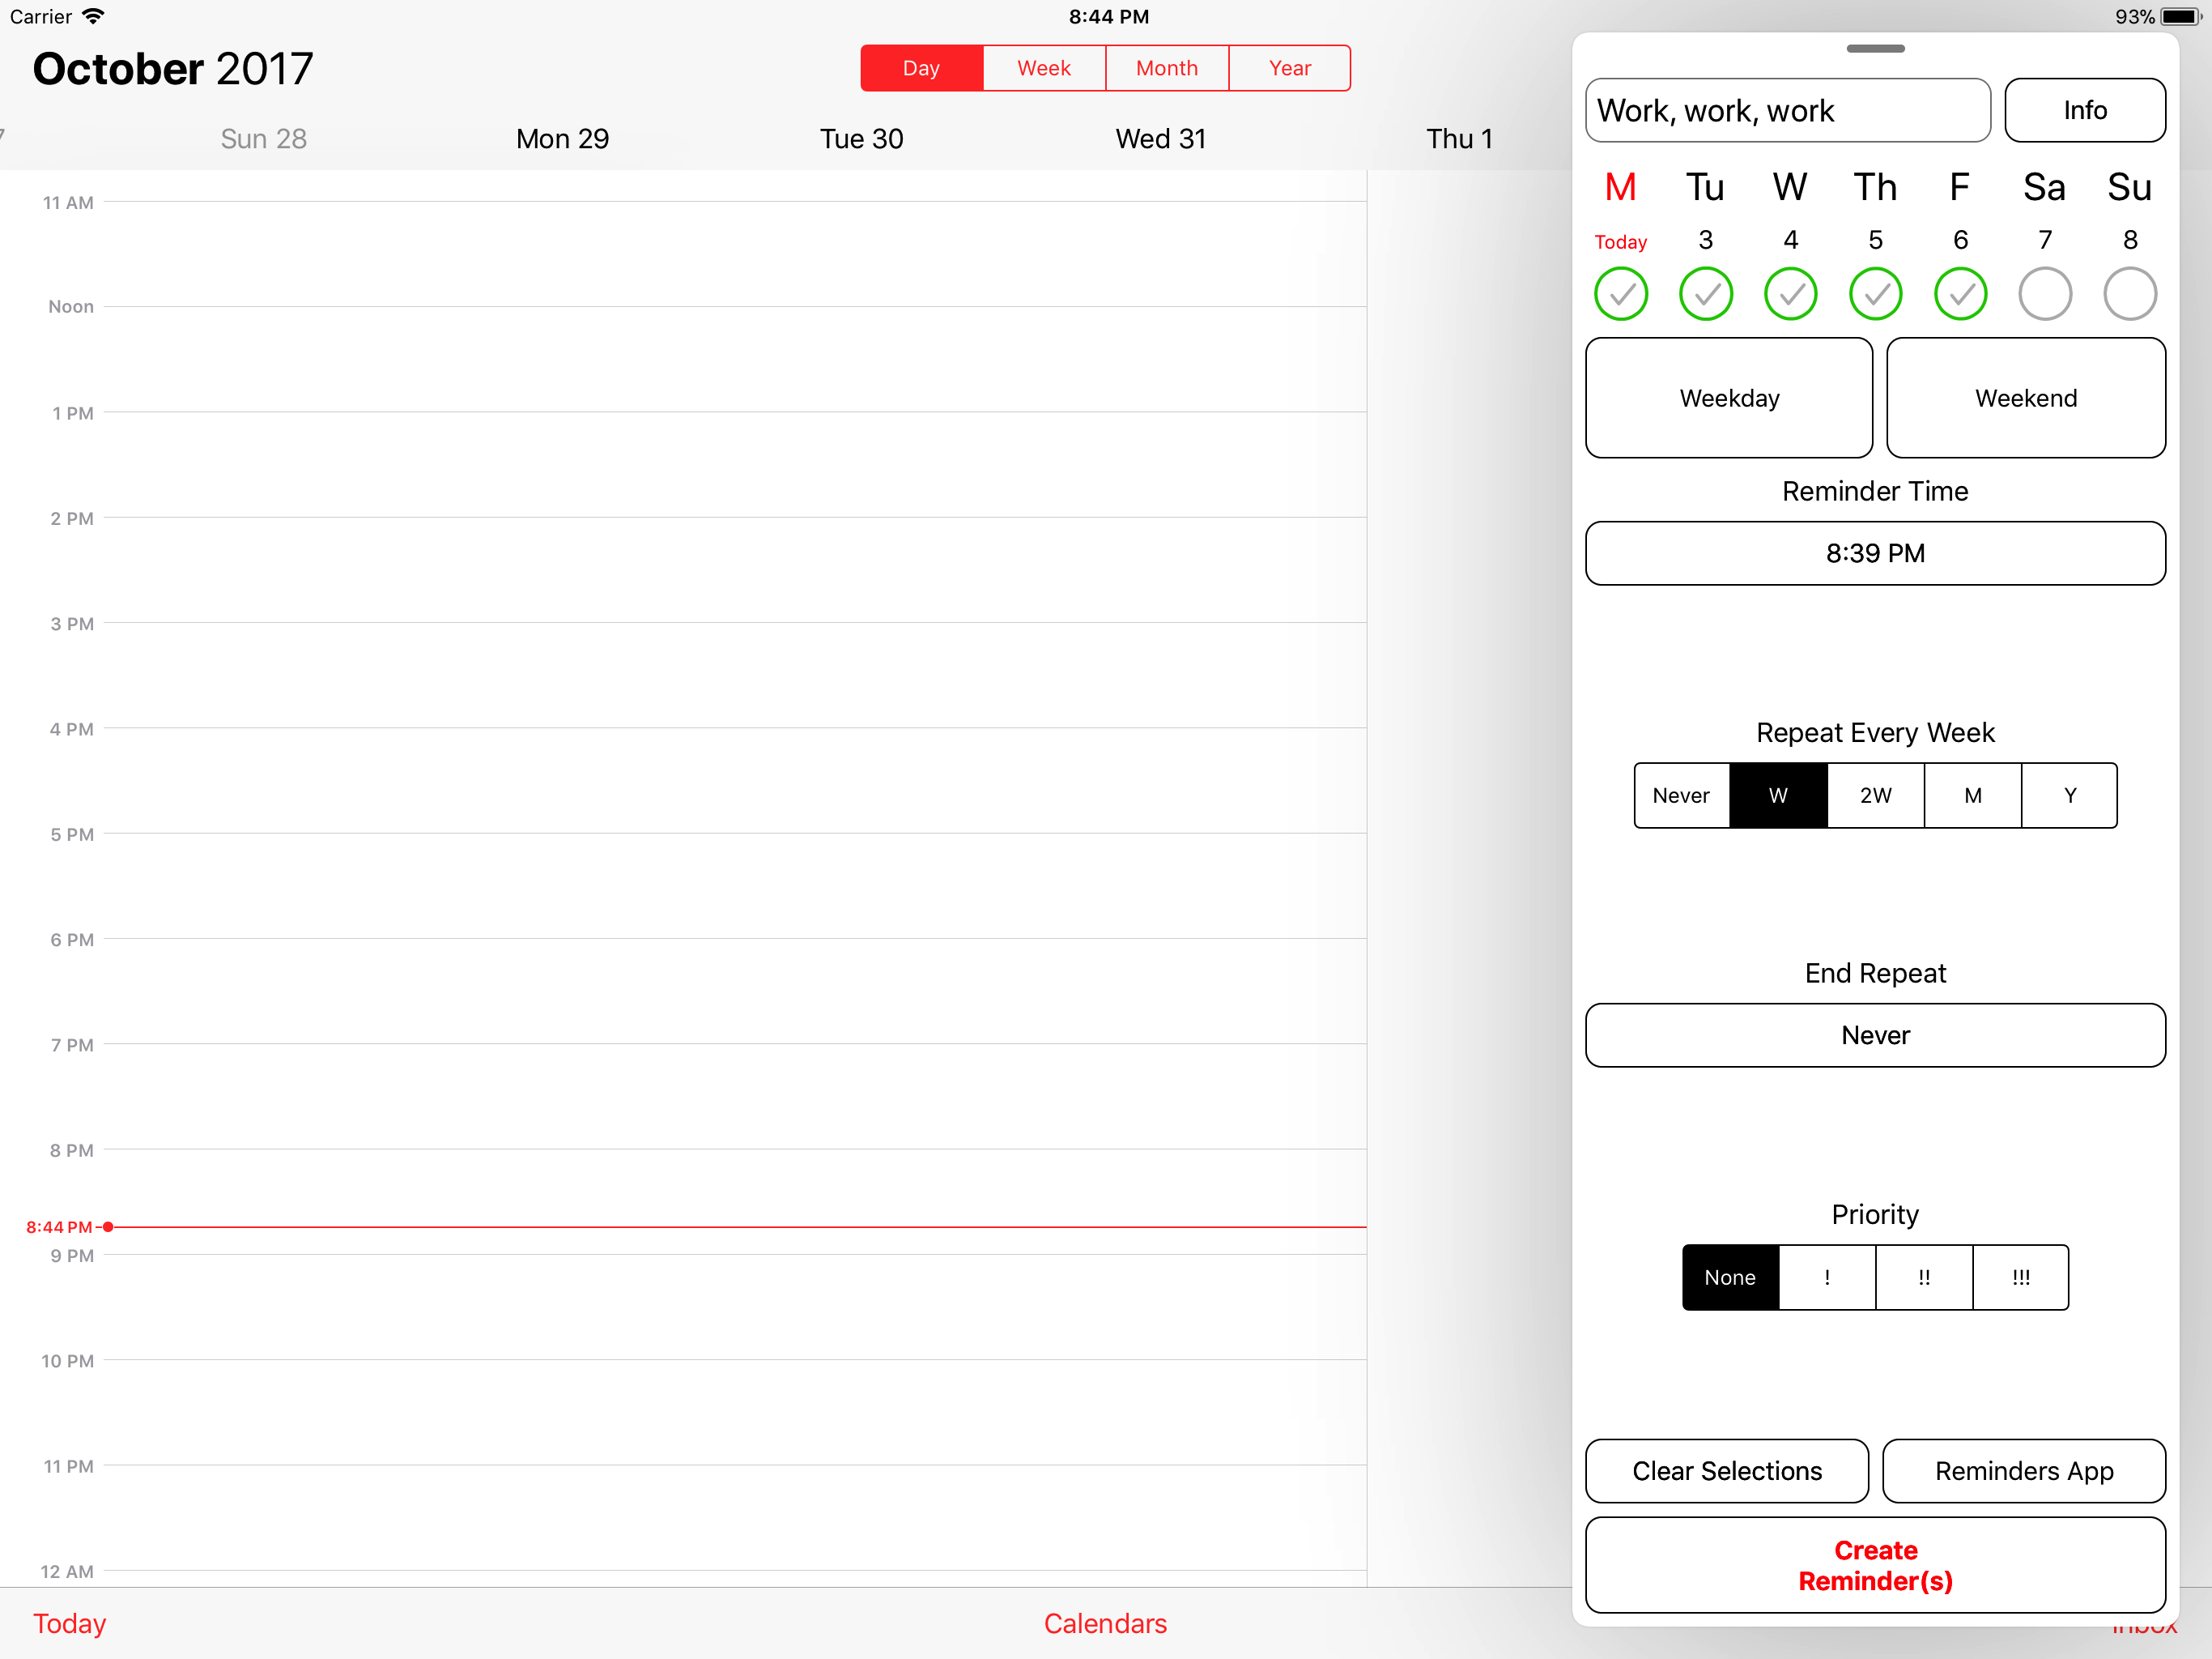Select the Weekend preset button
2212x1659 pixels.
tap(2026, 397)
